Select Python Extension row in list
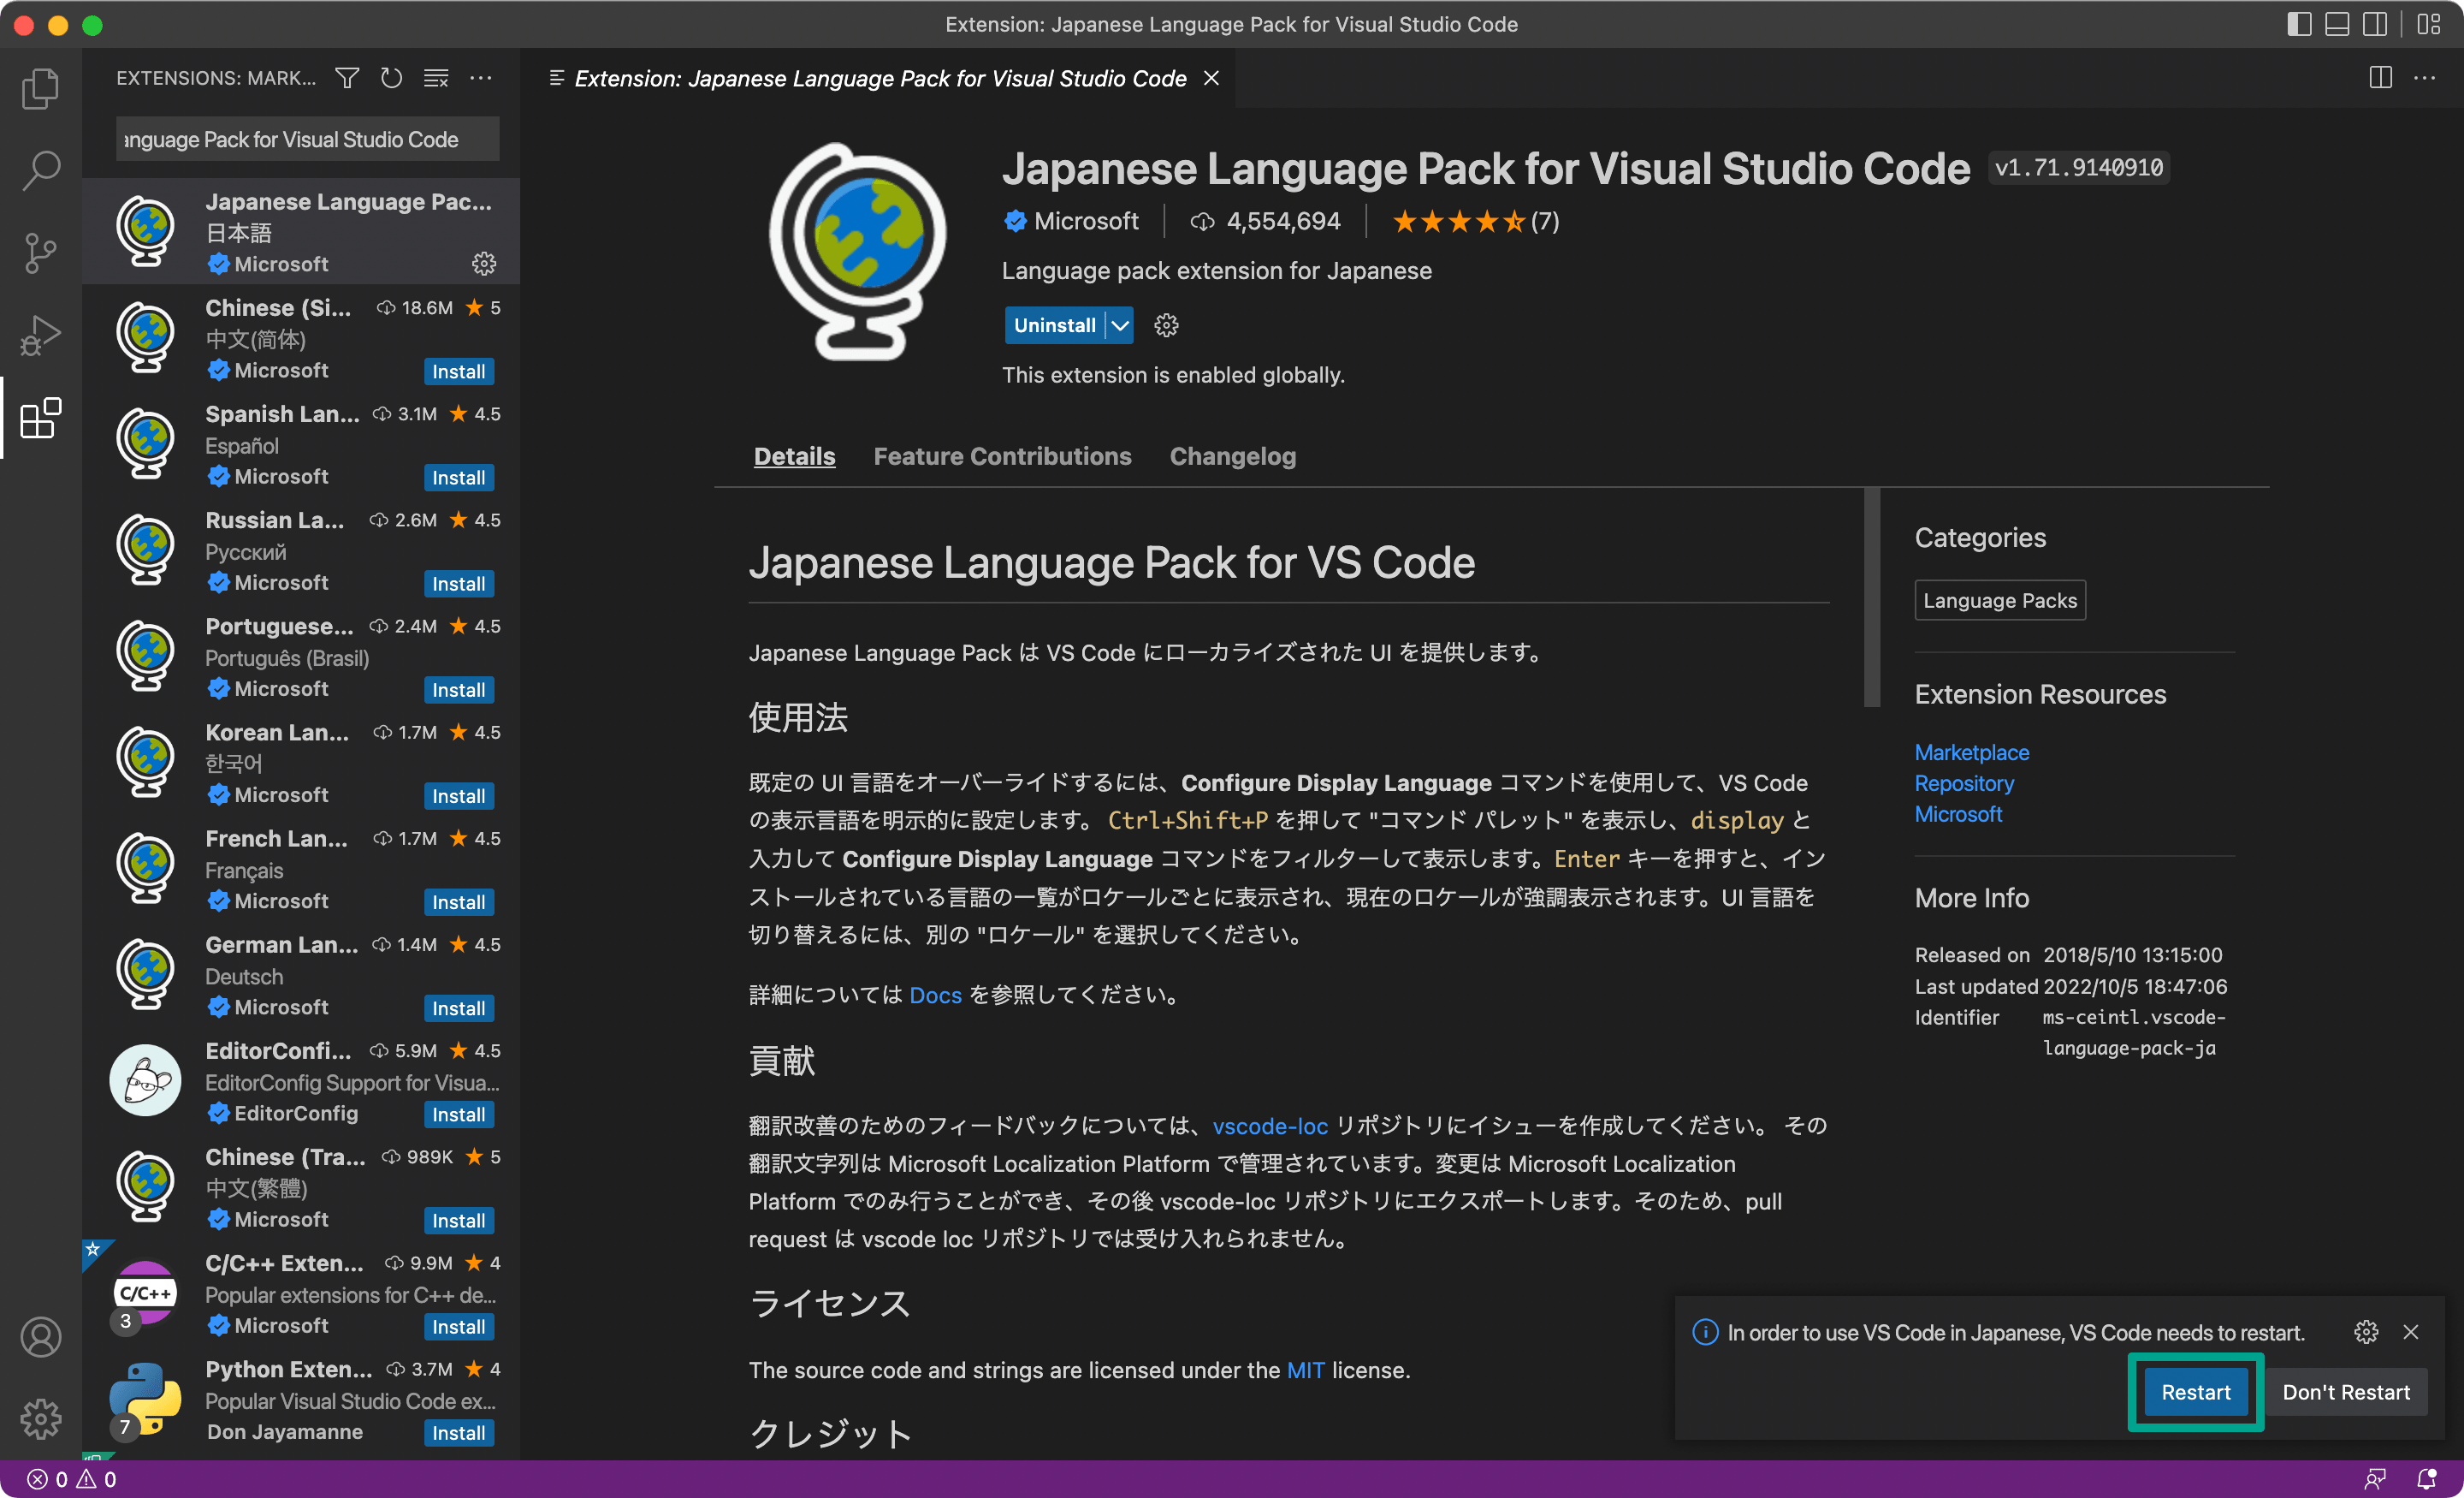The height and width of the screenshot is (1498, 2464). click(301, 1399)
